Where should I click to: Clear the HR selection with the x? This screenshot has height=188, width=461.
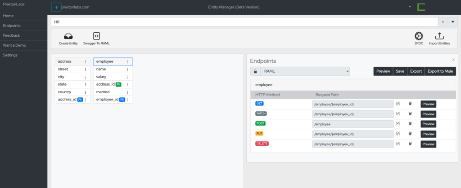pyautogui.click(x=443, y=22)
